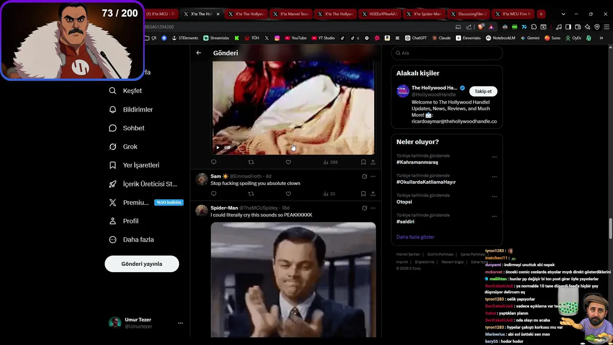The height and width of the screenshot is (345, 613).
Task: Open options for #Kahramanmaraş trend
Action: pyautogui.click(x=494, y=157)
